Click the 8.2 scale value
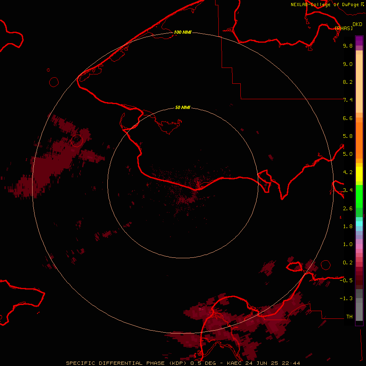366x366 pixels. pyautogui.click(x=348, y=82)
